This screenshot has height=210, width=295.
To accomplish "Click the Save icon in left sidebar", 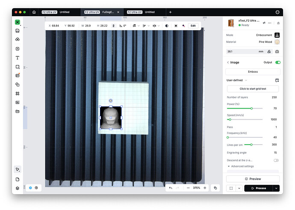I will [18, 31].
